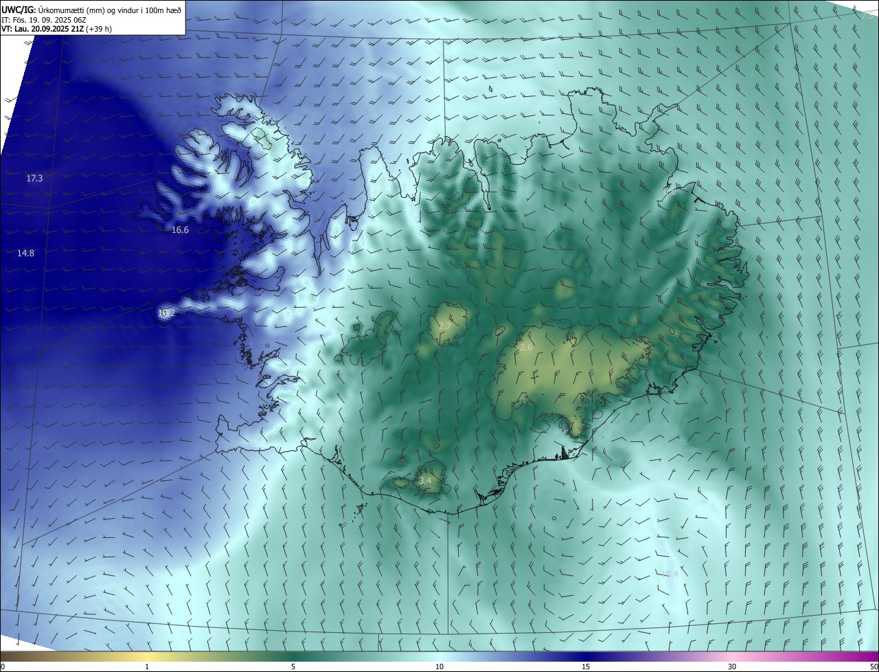
Task: Click the colour scale tick label 0
Action: coord(3,667)
